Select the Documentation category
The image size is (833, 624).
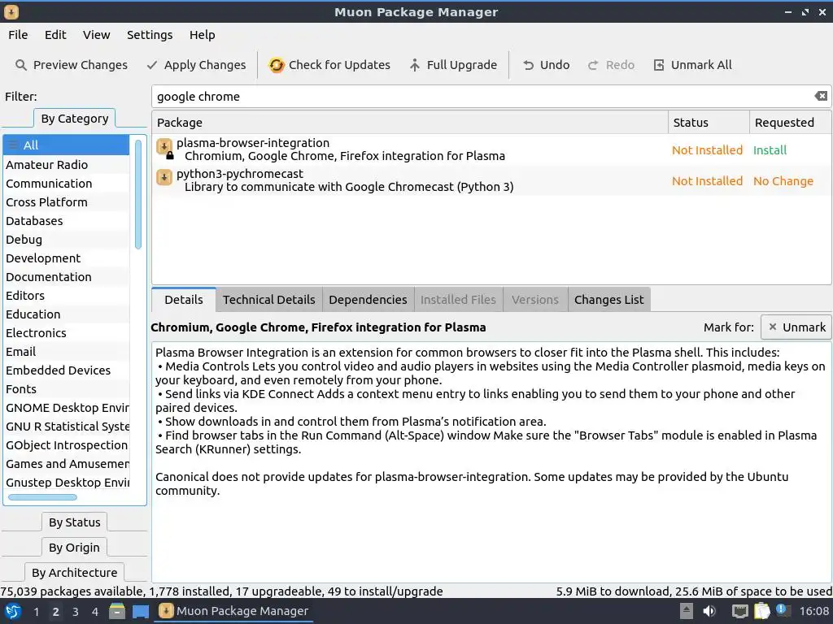click(x=67, y=277)
